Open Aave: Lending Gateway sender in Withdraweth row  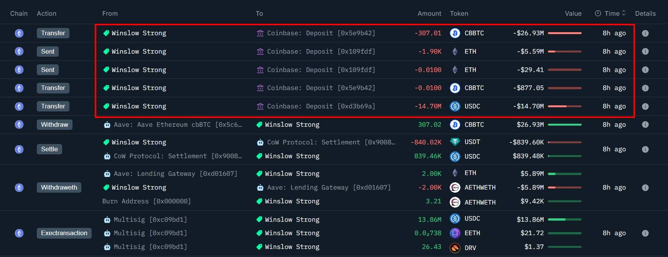[x=175, y=174]
